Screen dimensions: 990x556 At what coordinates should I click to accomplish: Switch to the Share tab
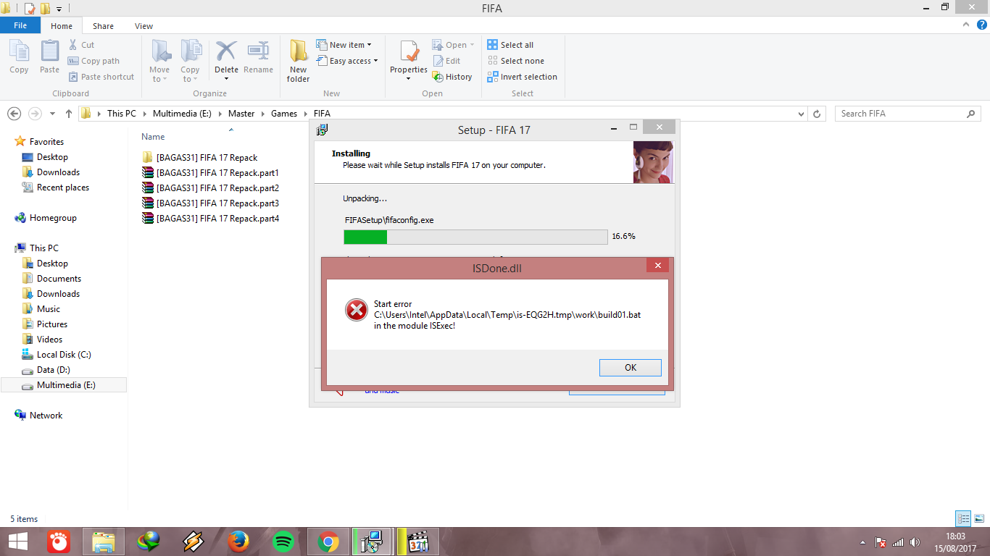103,26
